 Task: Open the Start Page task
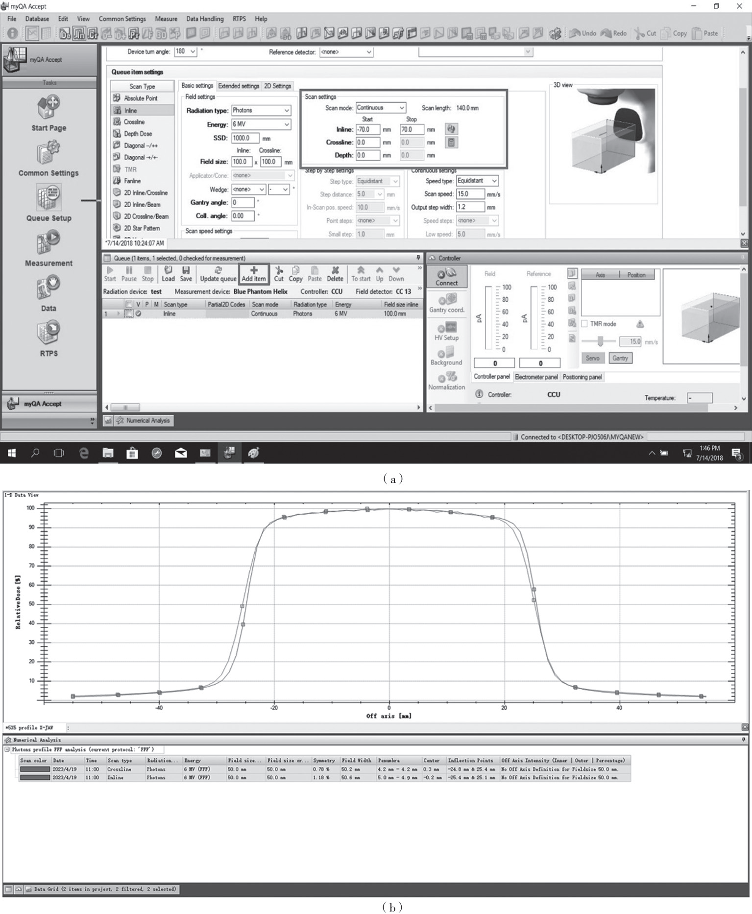[x=49, y=113]
